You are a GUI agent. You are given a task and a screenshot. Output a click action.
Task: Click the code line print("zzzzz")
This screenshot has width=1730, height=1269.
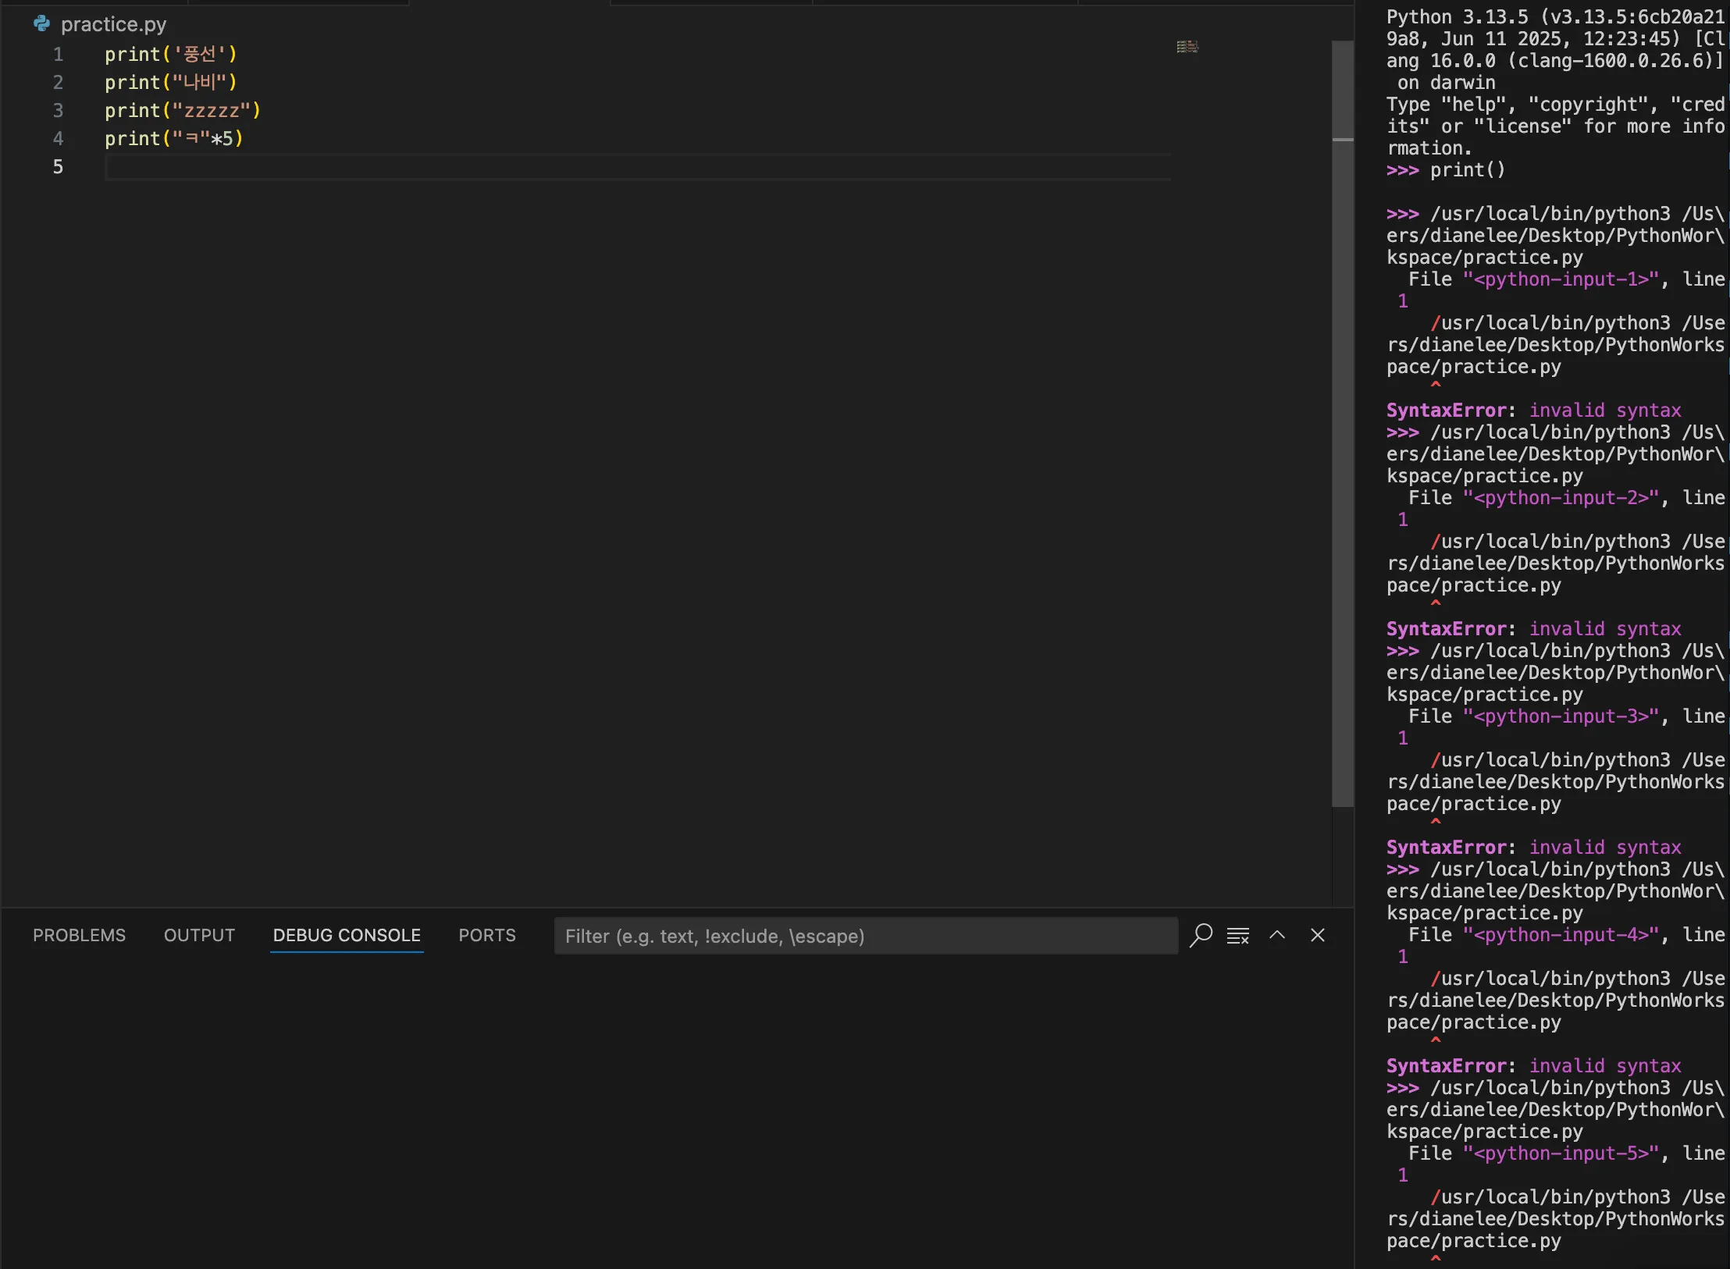click(183, 111)
